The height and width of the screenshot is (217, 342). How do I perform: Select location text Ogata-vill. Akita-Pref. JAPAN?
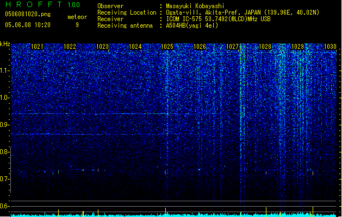(213, 12)
